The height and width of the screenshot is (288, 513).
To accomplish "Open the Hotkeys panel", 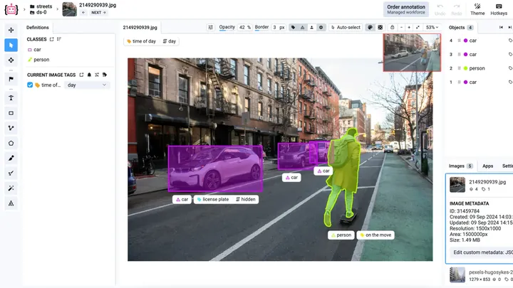I will [x=499, y=9].
